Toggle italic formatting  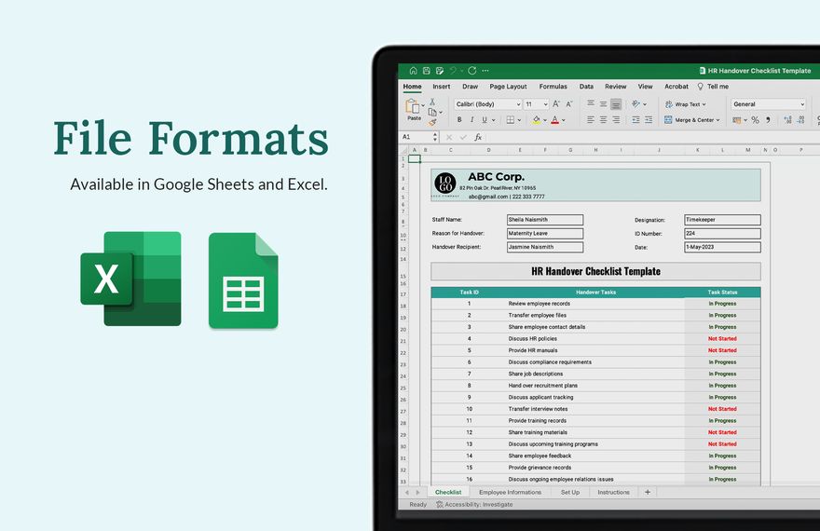[x=472, y=120]
